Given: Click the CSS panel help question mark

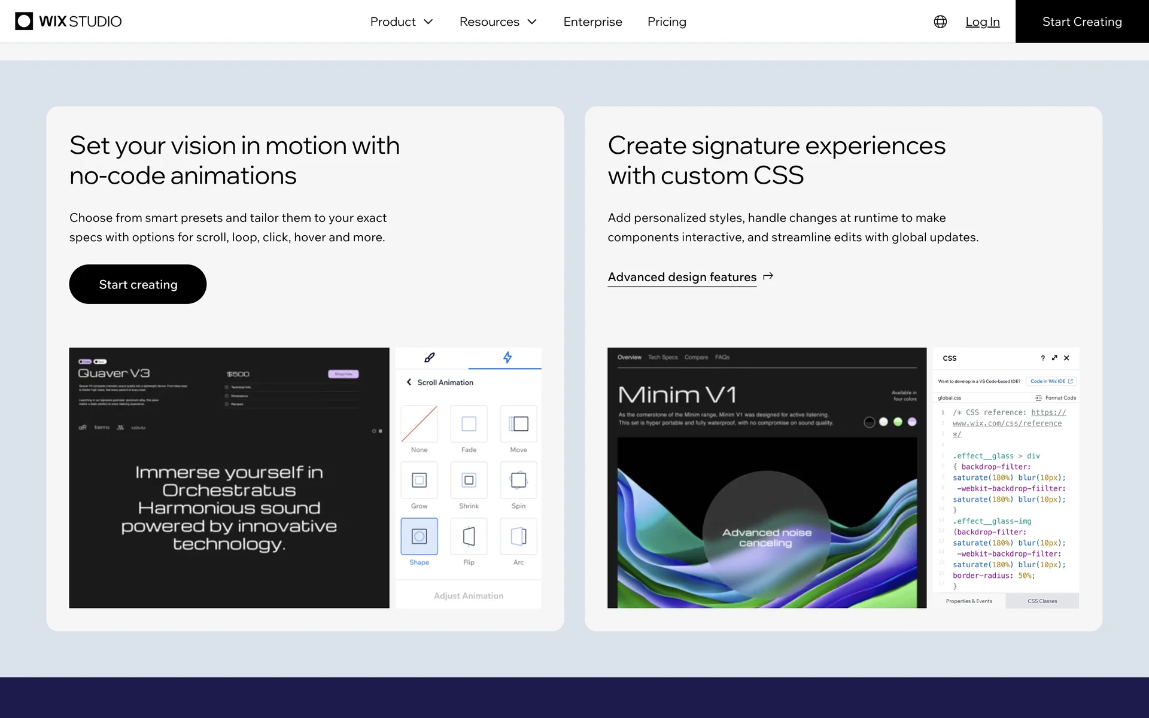Looking at the screenshot, I should 1042,358.
